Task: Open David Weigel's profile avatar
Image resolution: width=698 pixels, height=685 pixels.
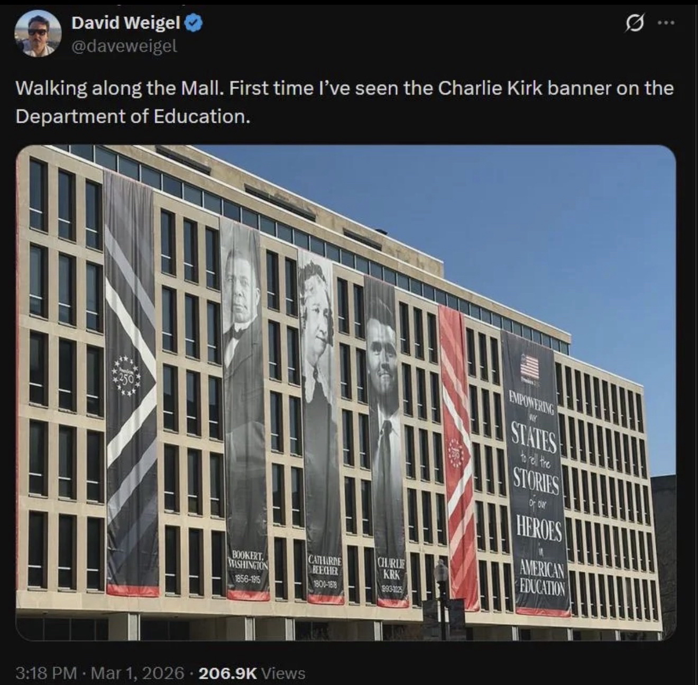Action: [38, 33]
